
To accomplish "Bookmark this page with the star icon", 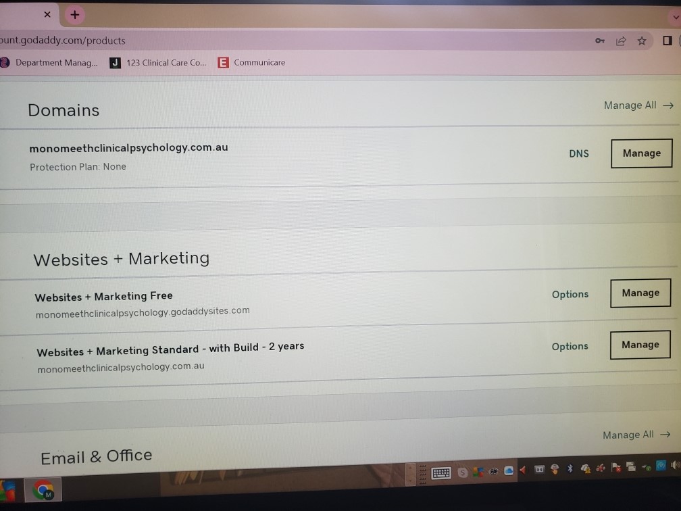I will pos(642,41).
